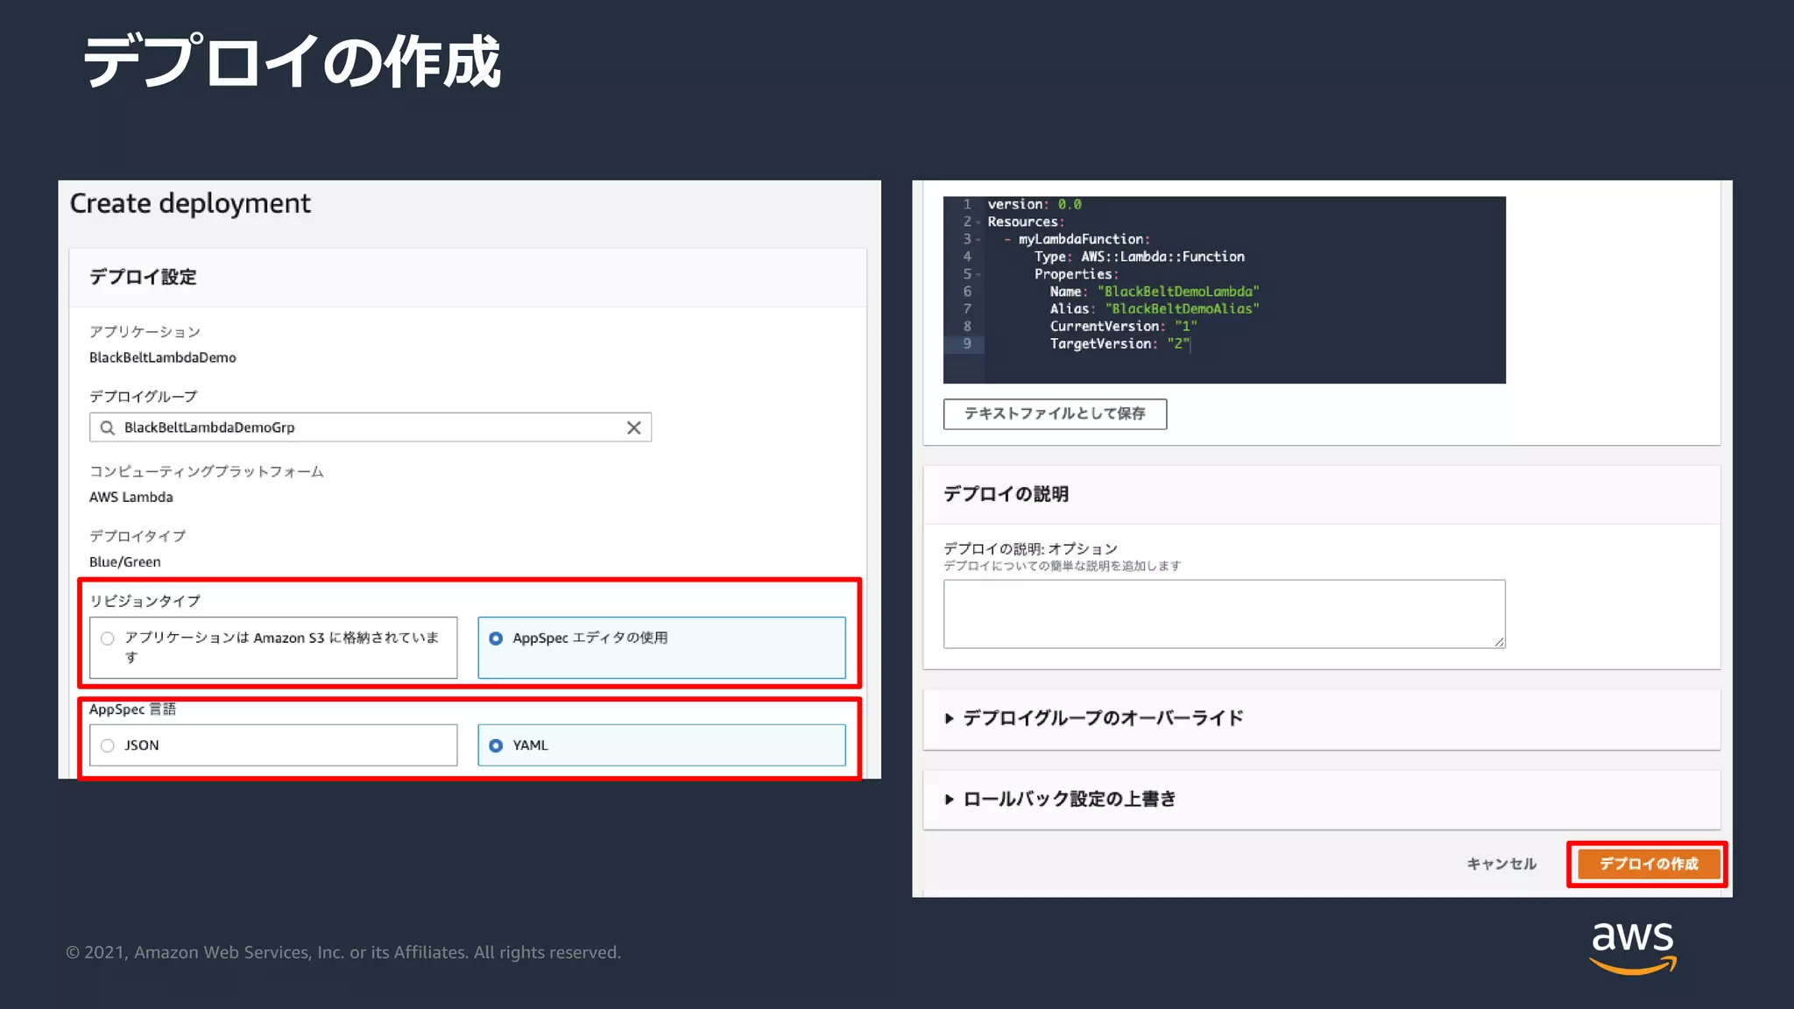The width and height of the screenshot is (1794, 1009).
Task: Click the キャンセル button
Action: click(1501, 864)
